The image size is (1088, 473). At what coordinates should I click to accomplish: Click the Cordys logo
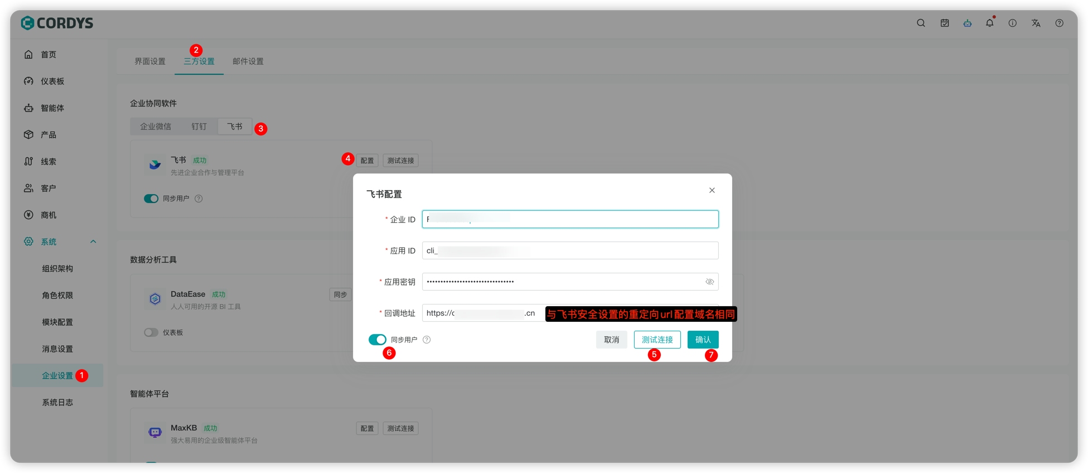click(x=57, y=23)
